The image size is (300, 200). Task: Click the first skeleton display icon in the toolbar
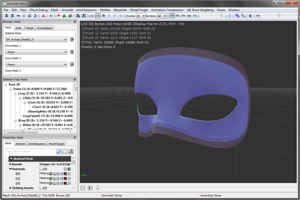[x=7, y=16]
